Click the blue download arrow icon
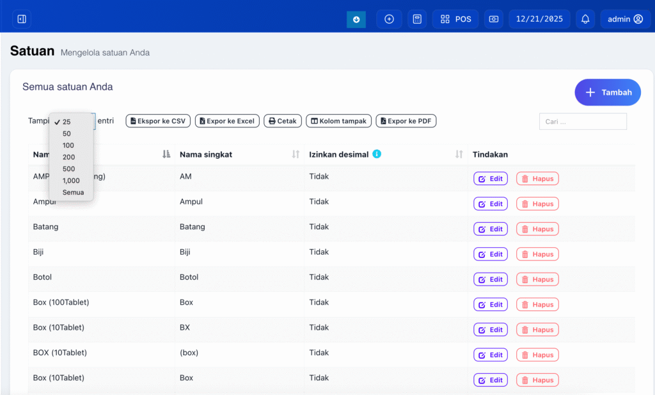Image resolution: width=655 pixels, height=395 pixels. [356, 19]
